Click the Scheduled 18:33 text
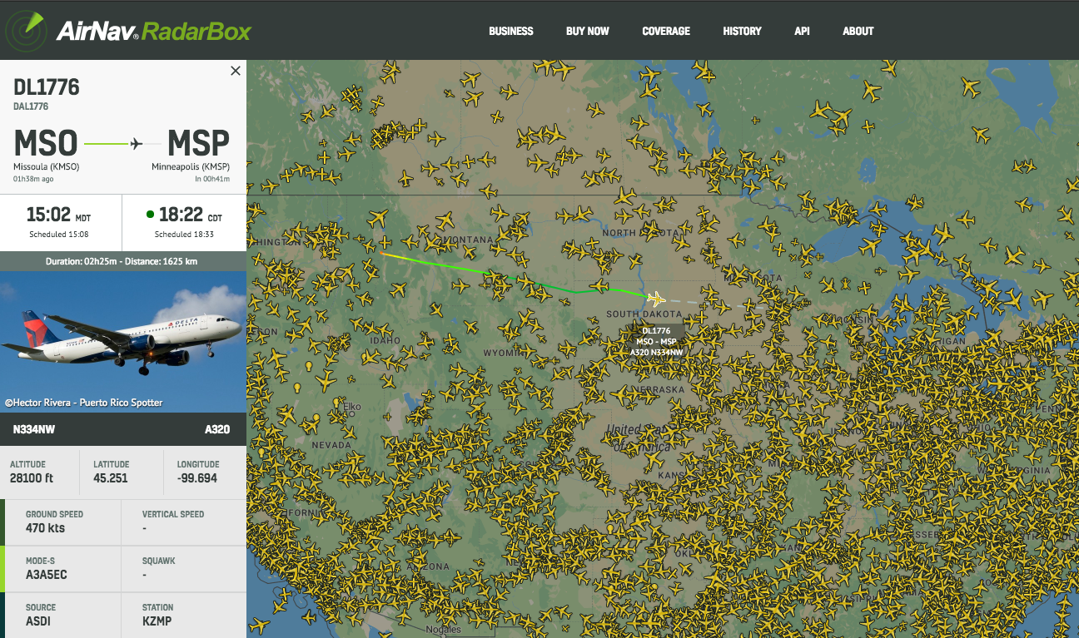 pyautogui.click(x=184, y=235)
